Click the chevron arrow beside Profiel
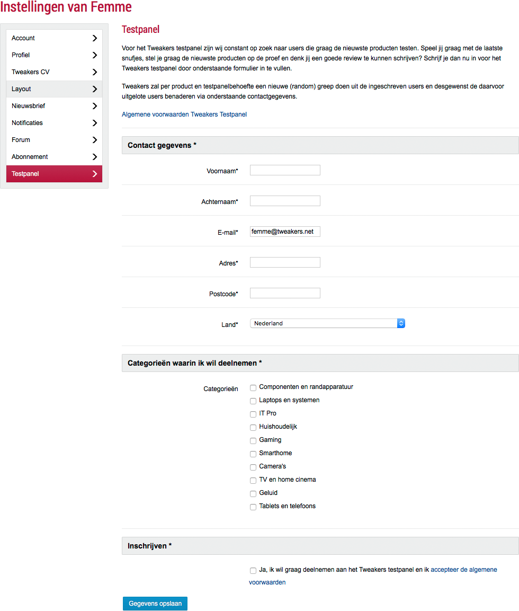This screenshot has width=519, height=611. click(x=94, y=55)
